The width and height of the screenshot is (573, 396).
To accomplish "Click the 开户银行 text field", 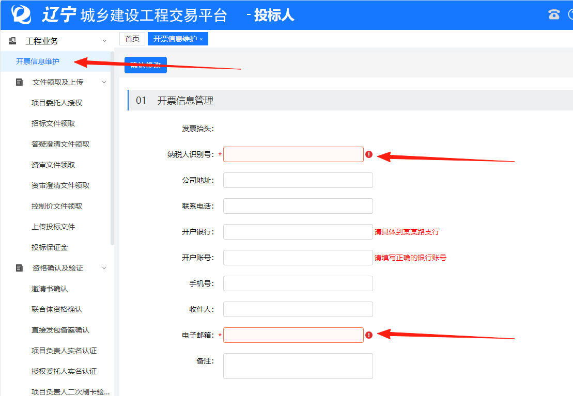I will [298, 232].
